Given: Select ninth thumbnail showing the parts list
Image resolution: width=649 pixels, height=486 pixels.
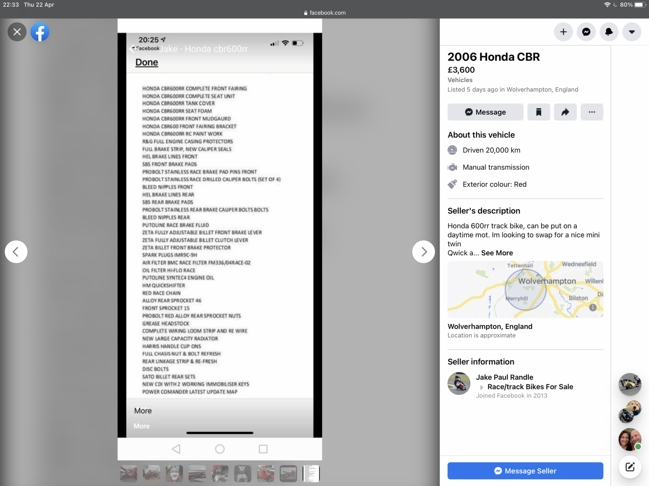Looking at the screenshot, I should pyautogui.click(x=311, y=473).
